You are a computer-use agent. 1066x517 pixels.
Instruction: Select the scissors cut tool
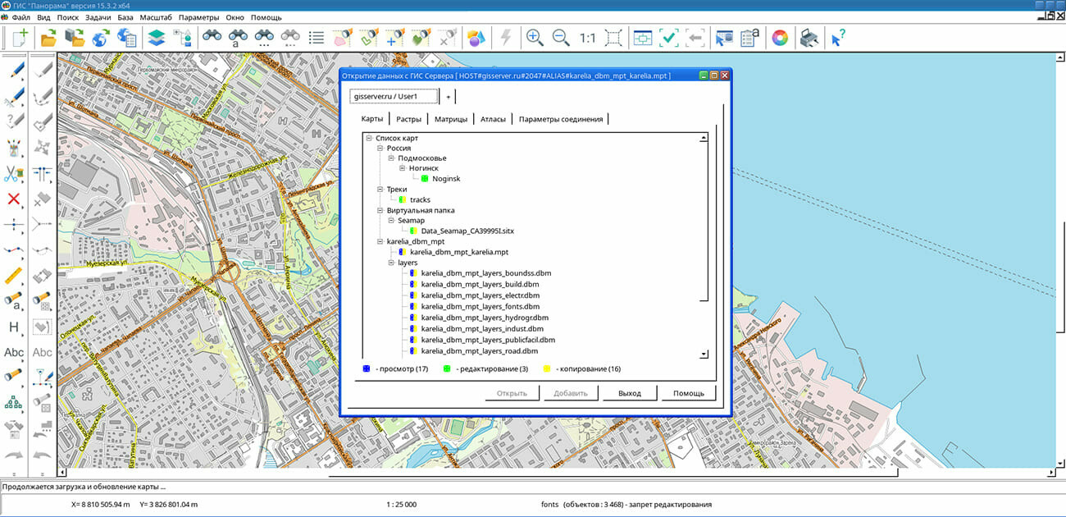coord(14,173)
